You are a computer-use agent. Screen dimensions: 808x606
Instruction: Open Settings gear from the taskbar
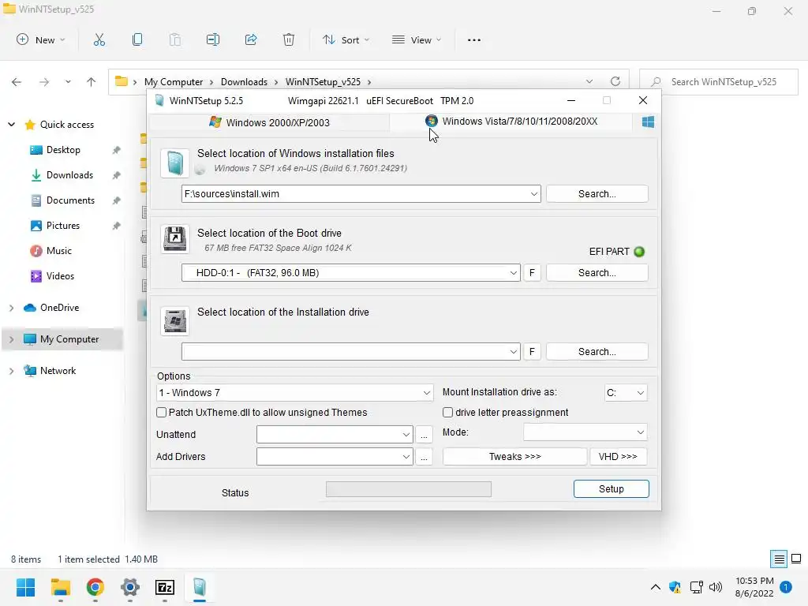click(130, 587)
